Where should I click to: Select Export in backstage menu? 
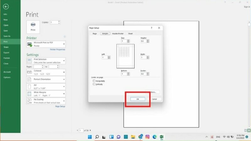pyautogui.click(x=6, y=53)
